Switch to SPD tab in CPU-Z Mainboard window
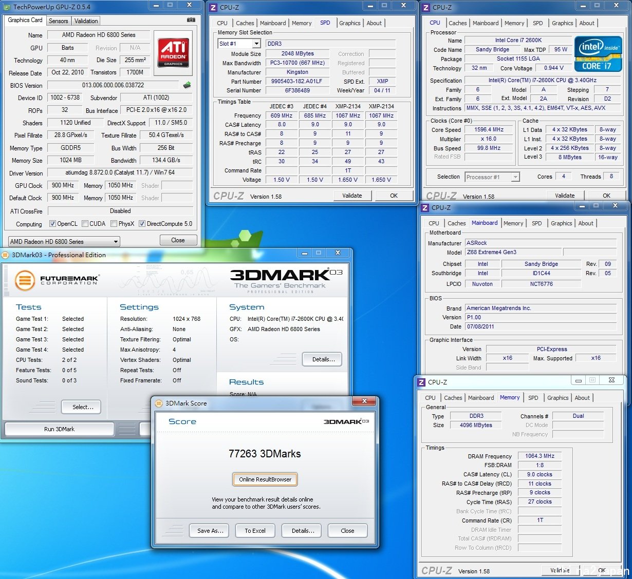The image size is (632, 579). [536, 223]
